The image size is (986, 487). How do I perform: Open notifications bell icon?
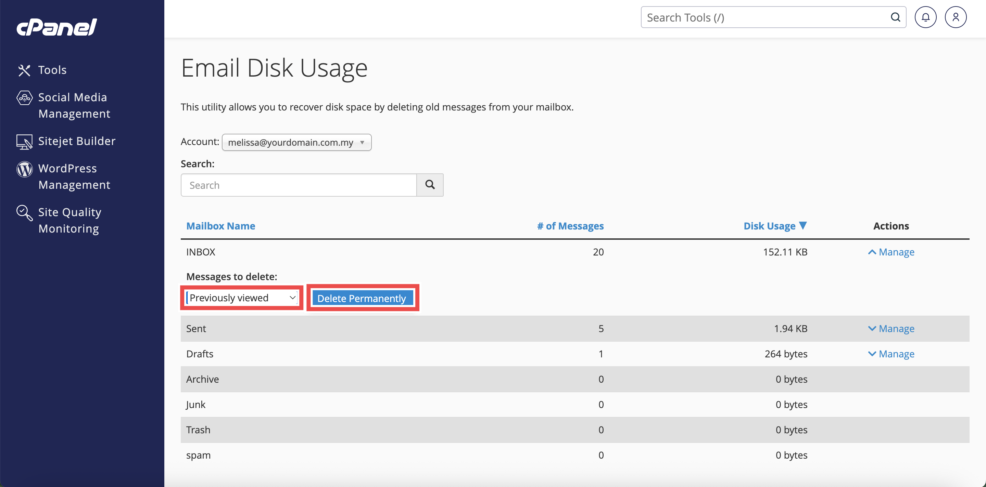tap(925, 17)
